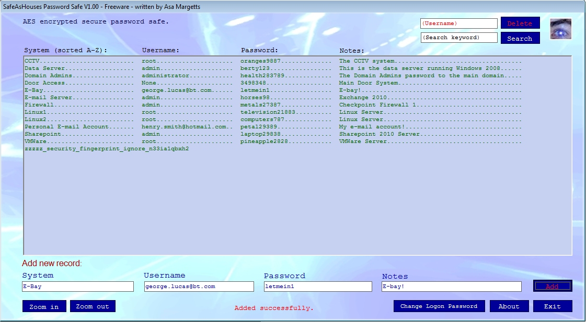Click password television21883
586x322 pixels.
click(268, 112)
